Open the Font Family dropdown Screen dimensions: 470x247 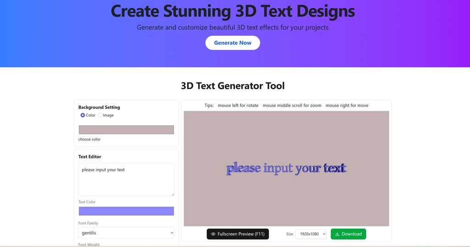[126, 233]
